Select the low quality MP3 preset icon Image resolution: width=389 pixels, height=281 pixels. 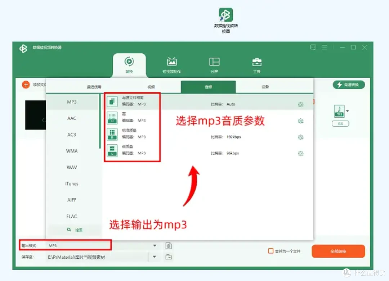(x=112, y=150)
